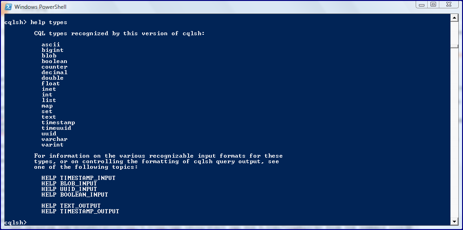
Task: Select the HELP TEXT_OUTPUT topic line
Action: [71, 206]
